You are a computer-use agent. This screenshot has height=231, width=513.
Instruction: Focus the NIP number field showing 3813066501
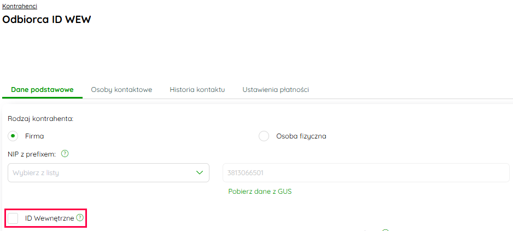point(366,173)
